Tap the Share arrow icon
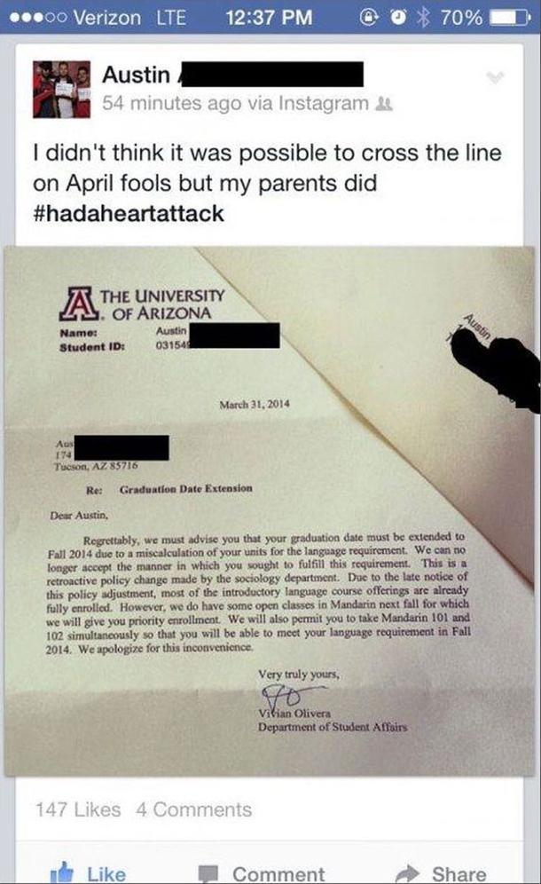The height and width of the screenshot is (884, 541). (408, 873)
